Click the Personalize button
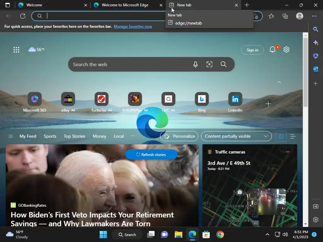Image resolution: width=323 pixels, height=242 pixels. (x=179, y=136)
